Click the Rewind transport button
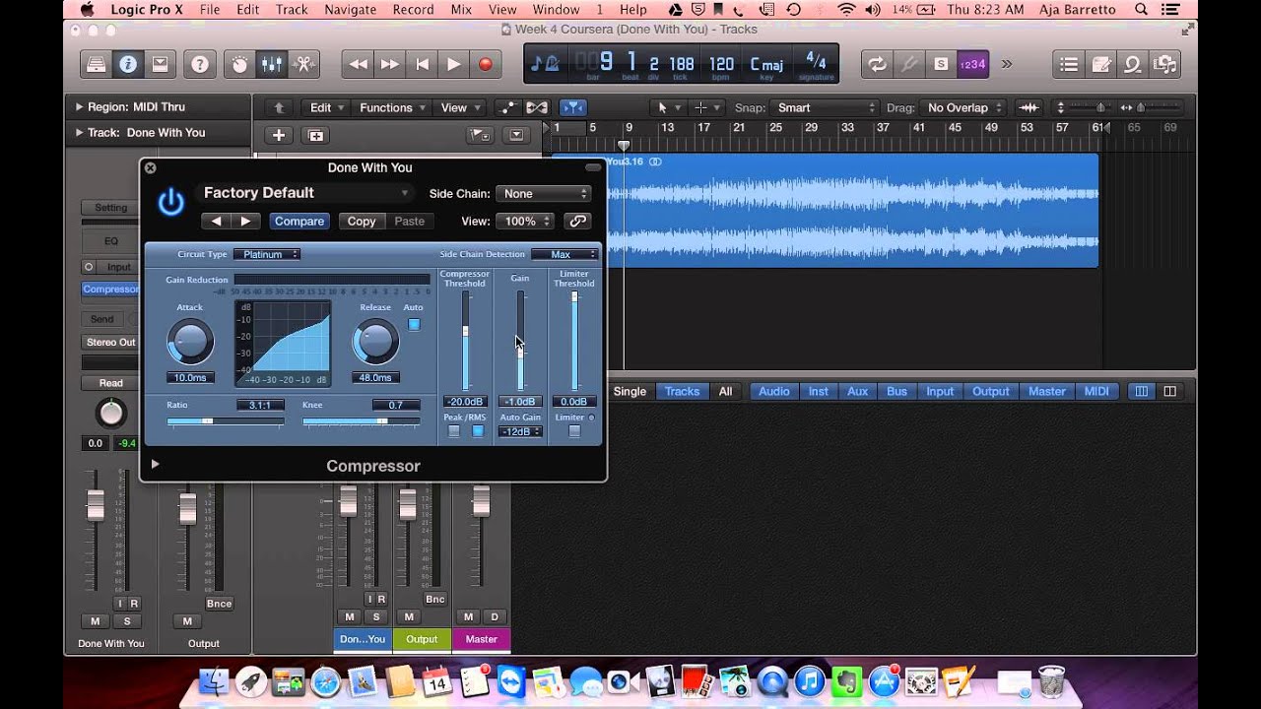 pos(359,65)
